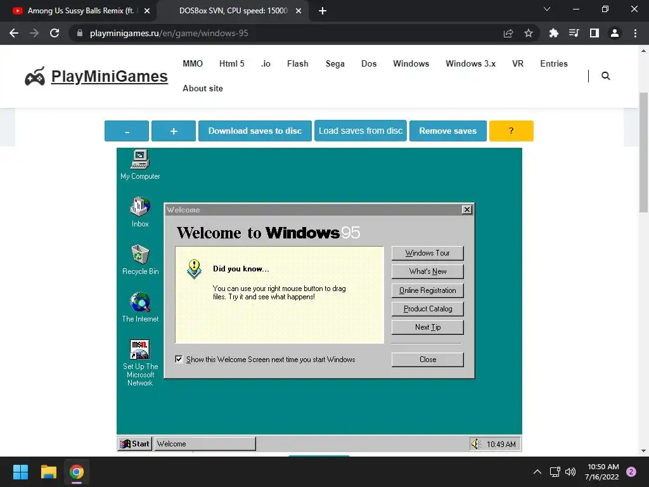The height and width of the screenshot is (487, 649).
Task: Click the host system volume tray icon
Action: coord(570,472)
